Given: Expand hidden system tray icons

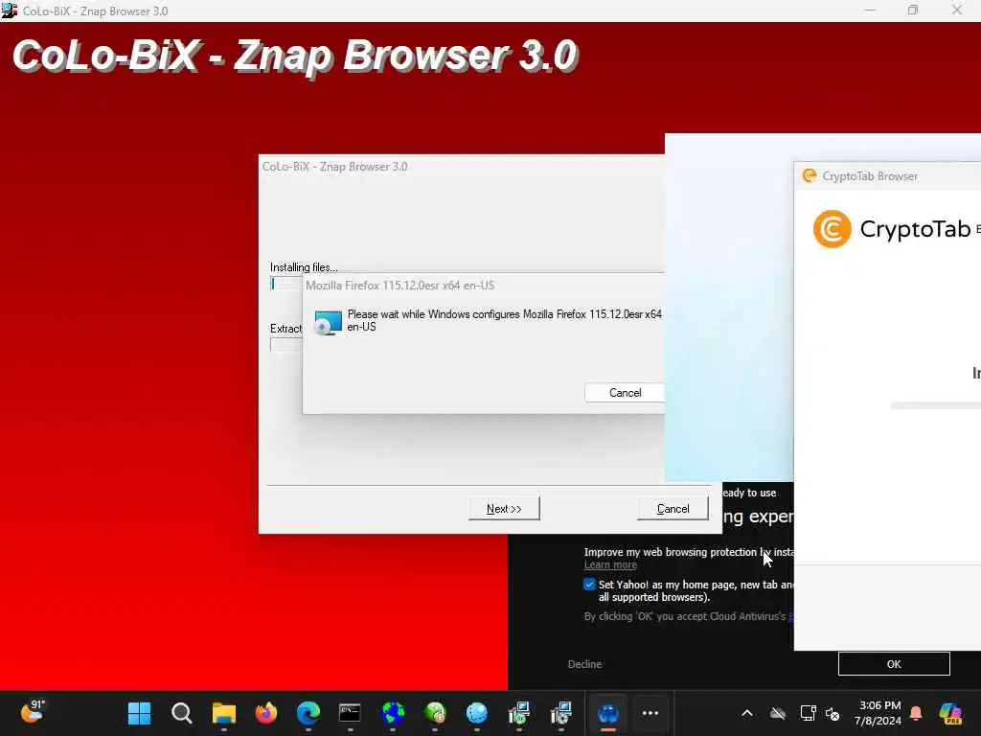Looking at the screenshot, I should click(x=747, y=713).
